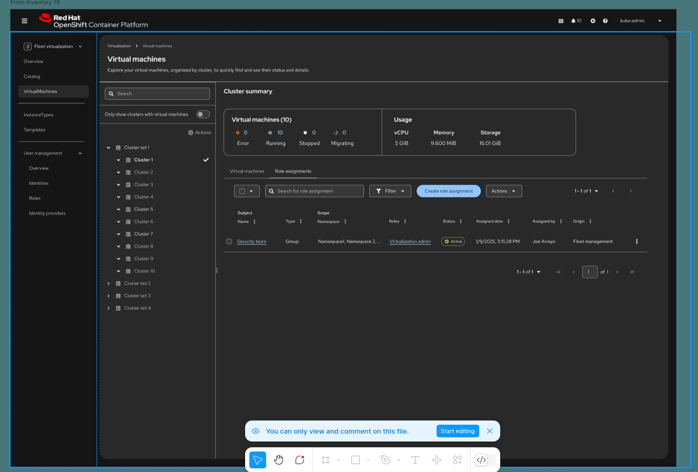Open the row kebab menu for Security team
Viewport: 698px width, 472px height.
click(x=636, y=242)
